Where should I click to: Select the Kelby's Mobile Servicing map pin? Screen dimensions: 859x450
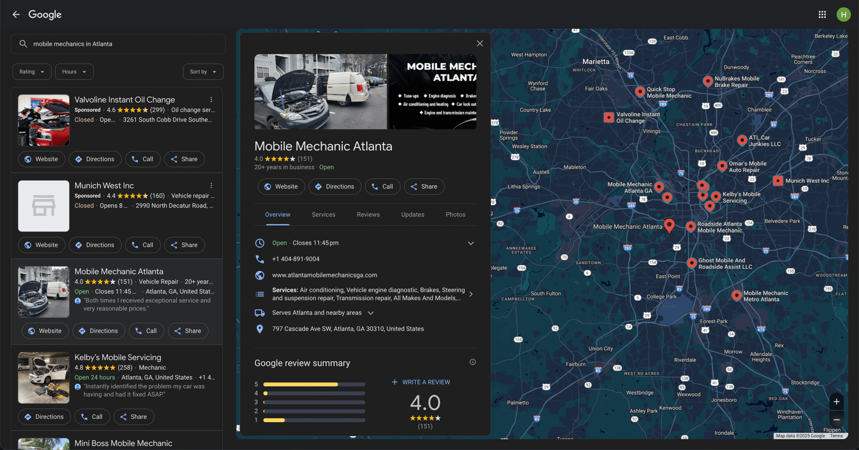[716, 197]
